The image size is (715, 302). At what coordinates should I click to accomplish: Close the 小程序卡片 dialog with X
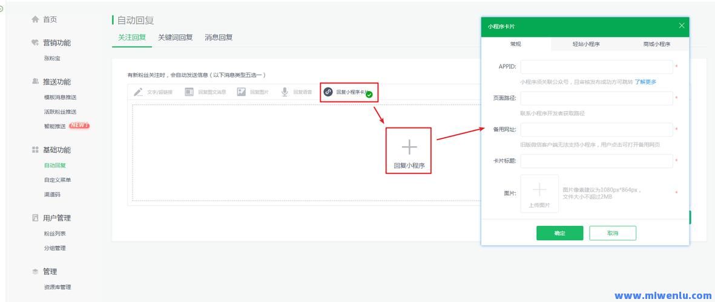682,25
